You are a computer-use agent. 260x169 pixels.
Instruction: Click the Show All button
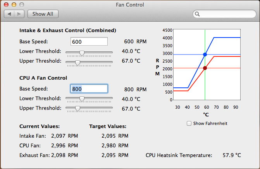pos(43,14)
